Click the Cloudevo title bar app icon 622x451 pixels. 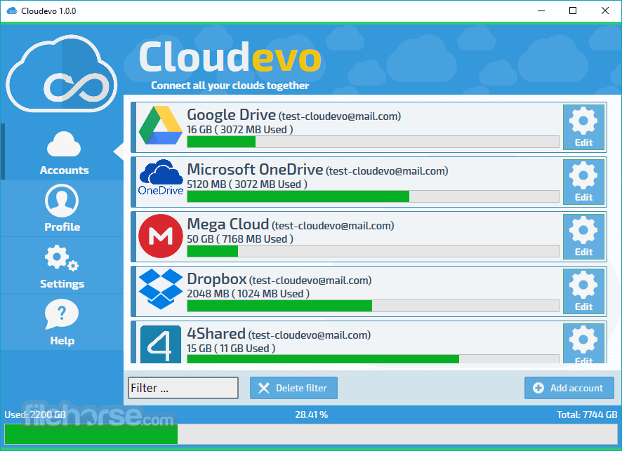coord(12,11)
